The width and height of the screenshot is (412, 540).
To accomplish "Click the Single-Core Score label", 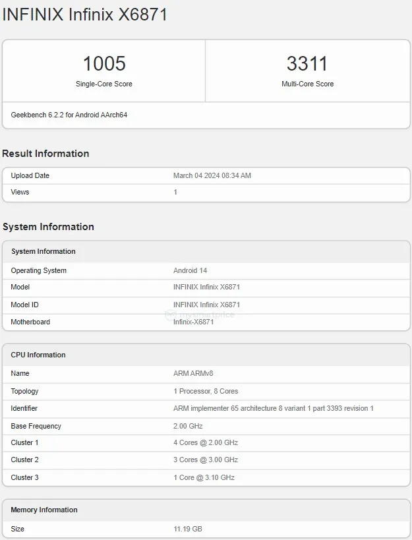I will pyautogui.click(x=104, y=84).
